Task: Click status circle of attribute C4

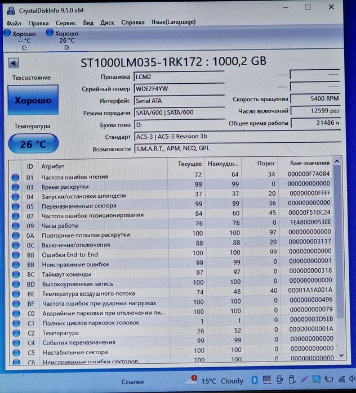Action: pos(16,343)
